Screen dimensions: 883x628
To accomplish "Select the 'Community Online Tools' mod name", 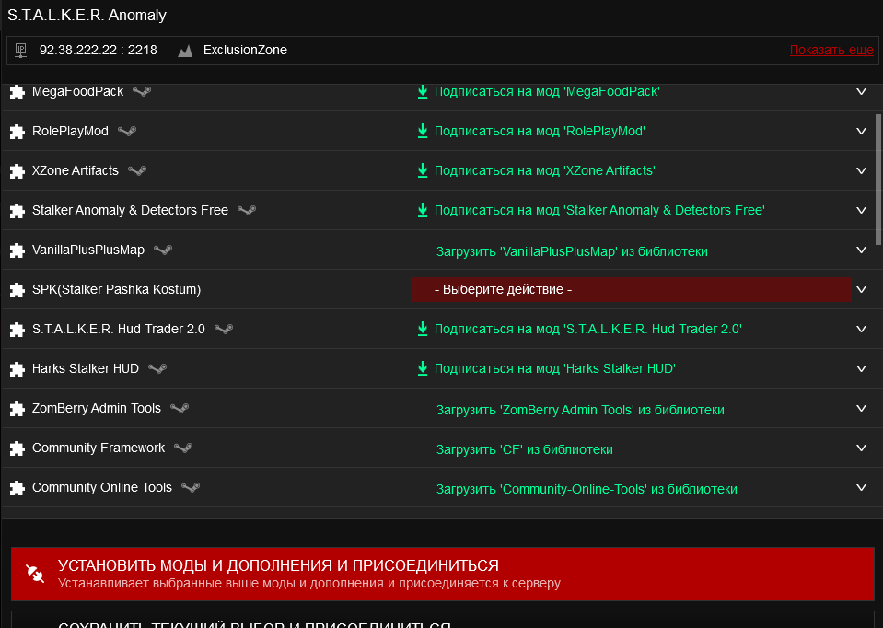I will click(x=102, y=487).
